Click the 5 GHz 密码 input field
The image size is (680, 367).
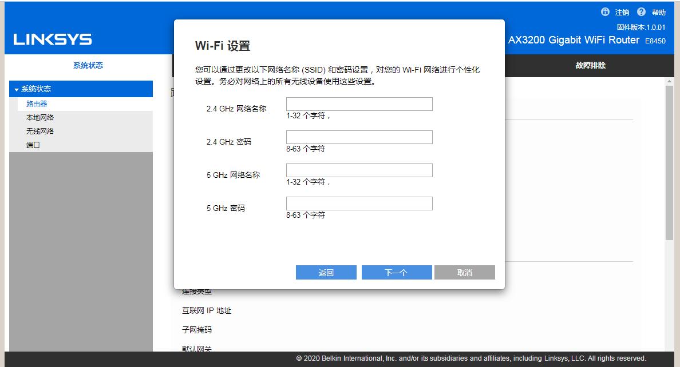point(359,203)
